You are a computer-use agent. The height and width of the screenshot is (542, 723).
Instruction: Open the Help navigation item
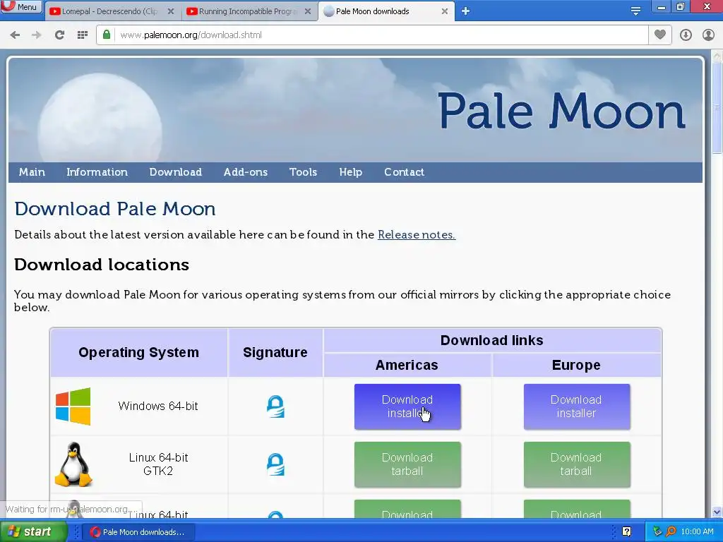pyautogui.click(x=351, y=172)
